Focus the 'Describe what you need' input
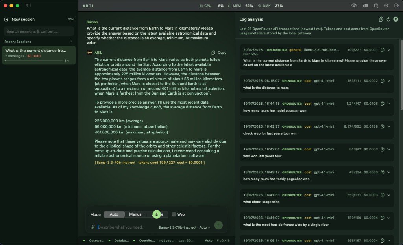Viewport: 403px width, 245px height. [126, 227]
